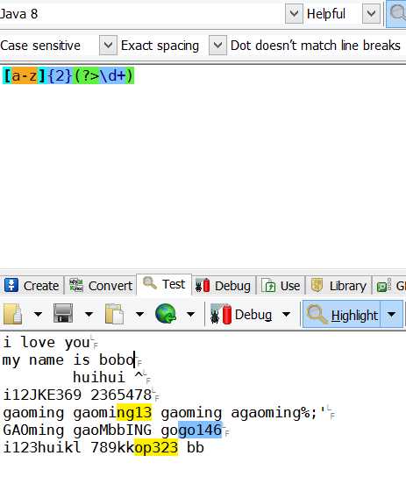Click the Exact spacing option label

click(160, 46)
